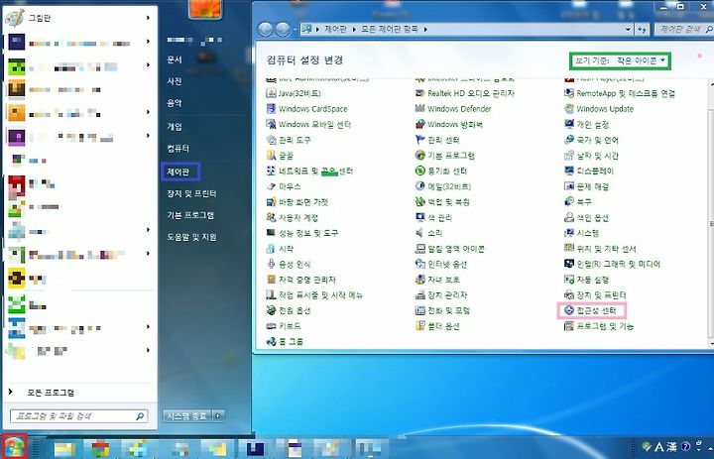This screenshot has width=714, height=459.
Task: Open the Java(32비트) icon in Control Panel
Action: 271,93
